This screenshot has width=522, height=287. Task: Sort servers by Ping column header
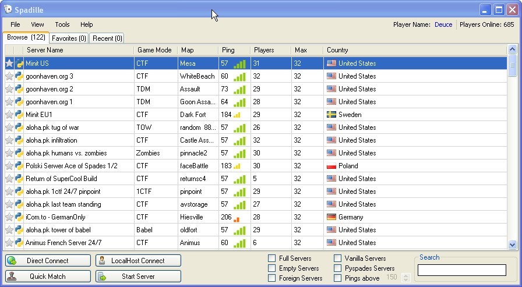234,50
